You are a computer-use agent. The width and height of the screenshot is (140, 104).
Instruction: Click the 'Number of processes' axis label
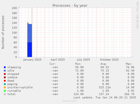pyautogui.click(x=3, y=32)
